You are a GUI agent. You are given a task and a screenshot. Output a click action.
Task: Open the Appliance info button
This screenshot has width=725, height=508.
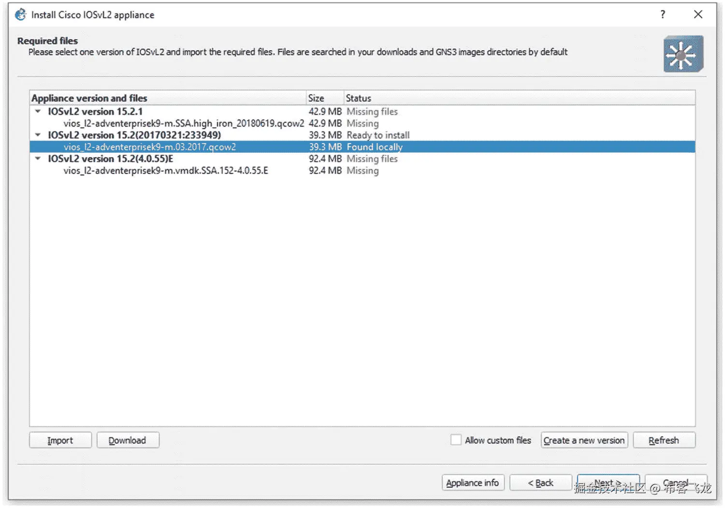pyautogui.click(x=473, y=483)
